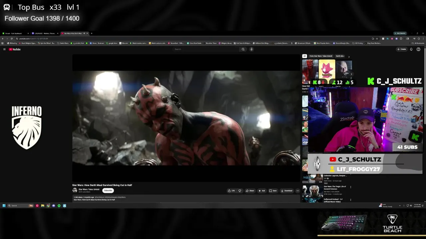426x239 pixels.
Task: Select the All filter chip
Action: [x=304, y=56]
